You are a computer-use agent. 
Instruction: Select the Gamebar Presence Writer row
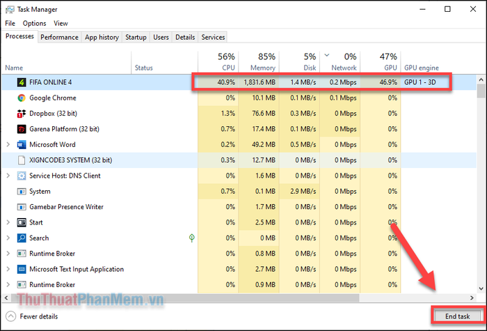pos(239,207)
